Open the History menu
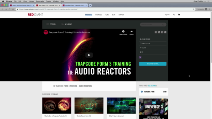The width and height of the screenshot is (212, 119). (31, 1)
